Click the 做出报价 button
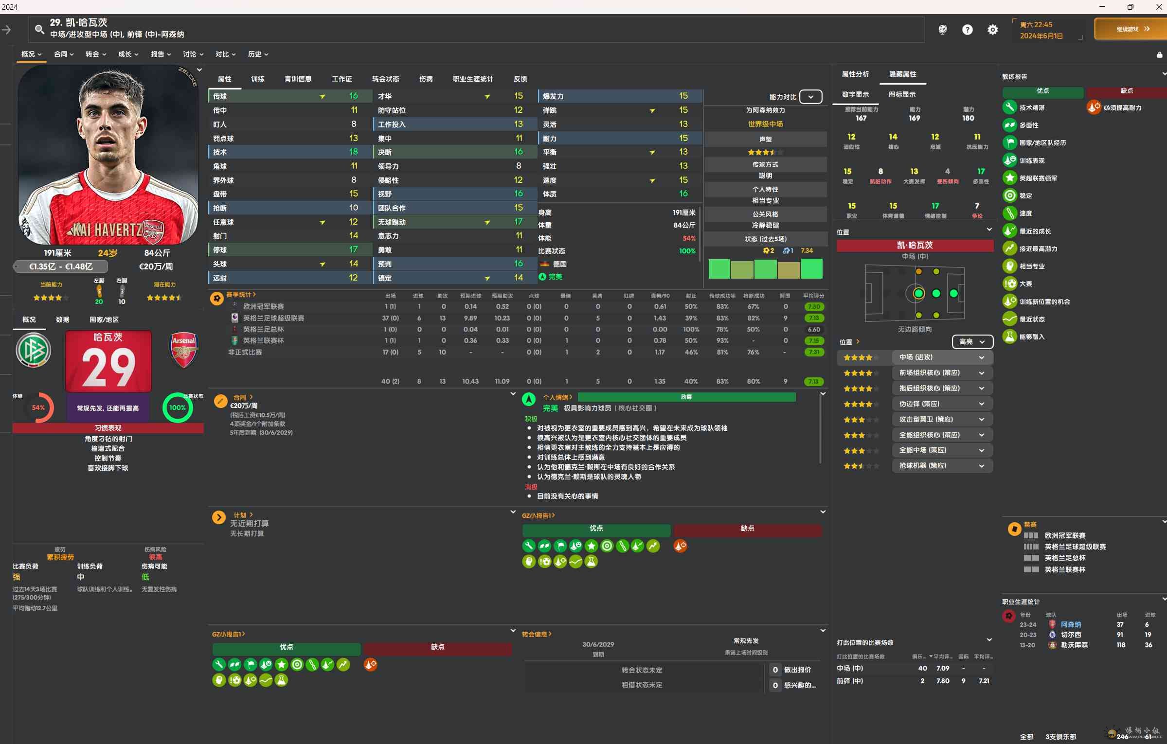 pos(797,670)
